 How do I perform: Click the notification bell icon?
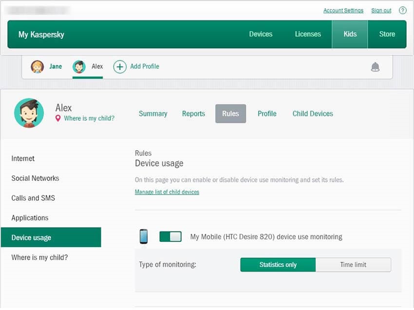tap(375, 66)
